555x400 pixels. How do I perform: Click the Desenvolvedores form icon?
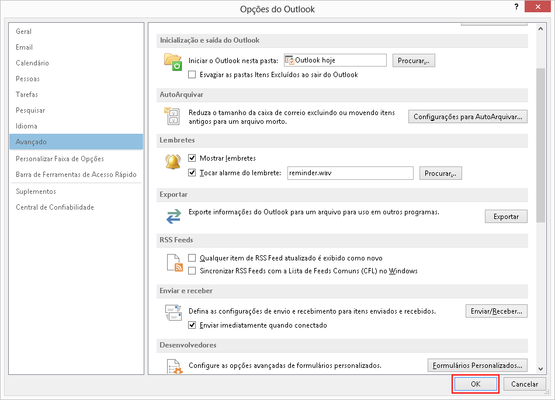click(x=175, y=367)
